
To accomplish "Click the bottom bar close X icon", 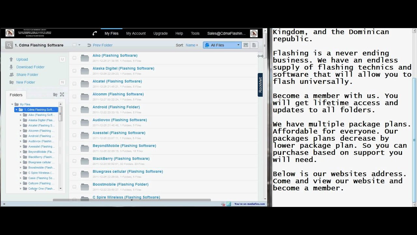I will (x=4, y=204).
